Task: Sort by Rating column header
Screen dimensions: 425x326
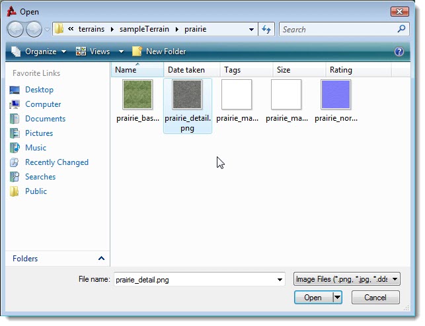Action: click(x=358, y=70)
